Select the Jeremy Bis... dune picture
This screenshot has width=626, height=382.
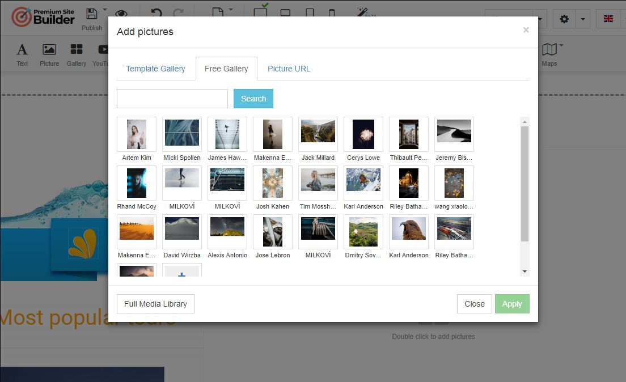[x=454, y=134]
